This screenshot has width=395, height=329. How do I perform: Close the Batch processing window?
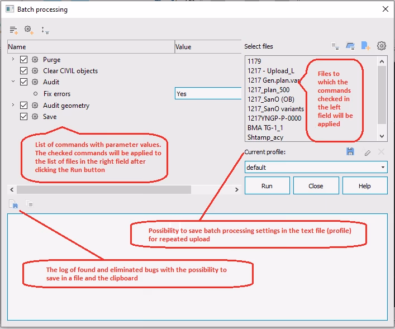click(385, 9)
